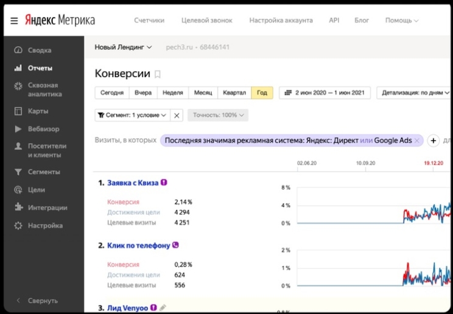453x314 pixels.
Task: Open the Вебвизор sidebar label
Action: [44, 129]
